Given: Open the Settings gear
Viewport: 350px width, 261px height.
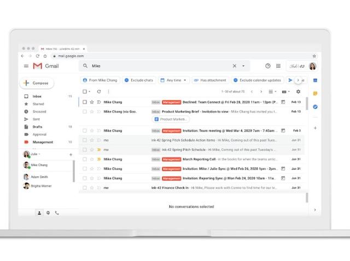Looking at the screenshot, I should click(x=298, y=91).
